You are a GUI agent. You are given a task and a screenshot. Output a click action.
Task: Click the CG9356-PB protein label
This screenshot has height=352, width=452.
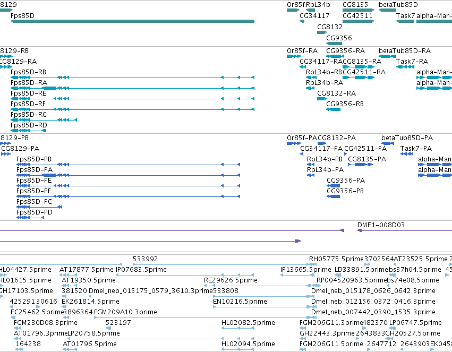(x=345, y=191)
